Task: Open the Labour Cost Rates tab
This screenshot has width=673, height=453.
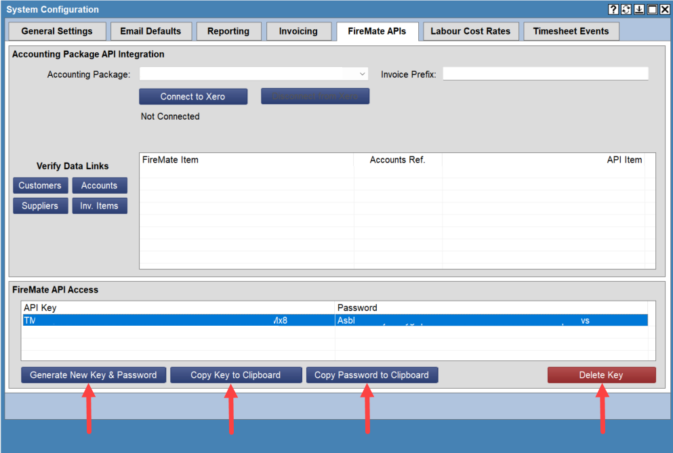Action: pos(470,30)
